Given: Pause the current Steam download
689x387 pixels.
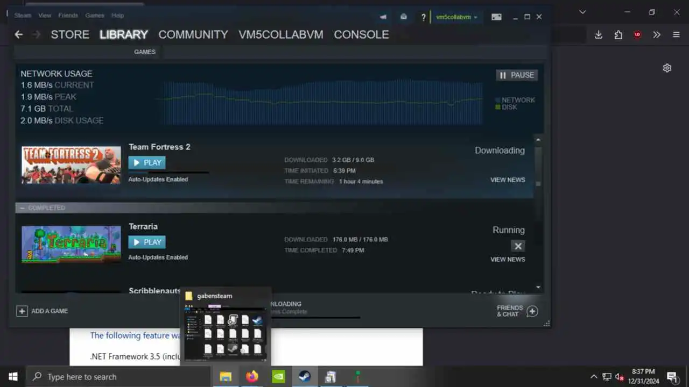Looking at the screenshot, I should click(x=517, y=75).
